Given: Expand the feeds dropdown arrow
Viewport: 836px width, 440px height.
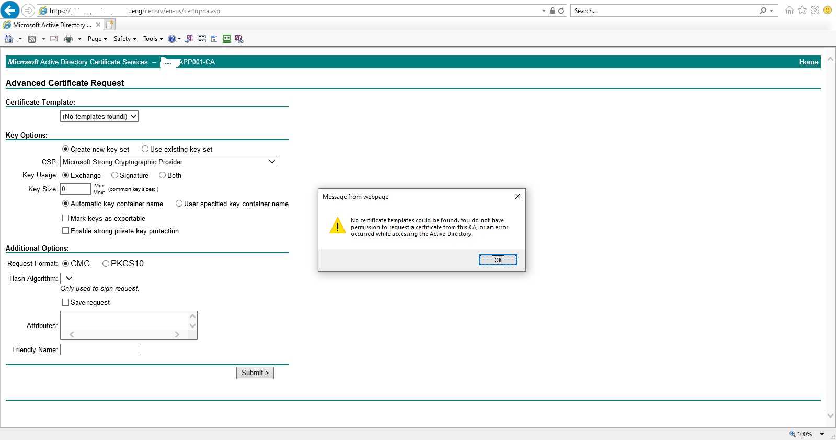Looking at the screenshot, I should tap(43, 39).
